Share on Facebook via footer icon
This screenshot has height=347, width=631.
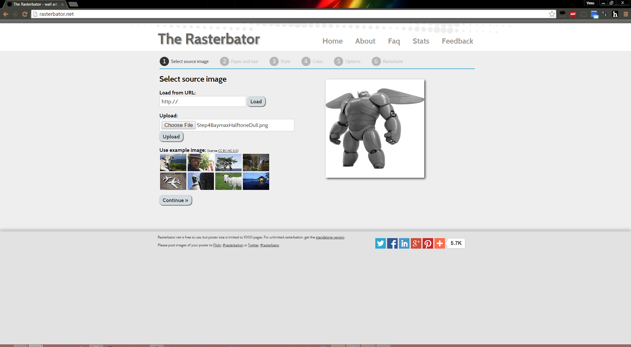[x=392, y=243]
